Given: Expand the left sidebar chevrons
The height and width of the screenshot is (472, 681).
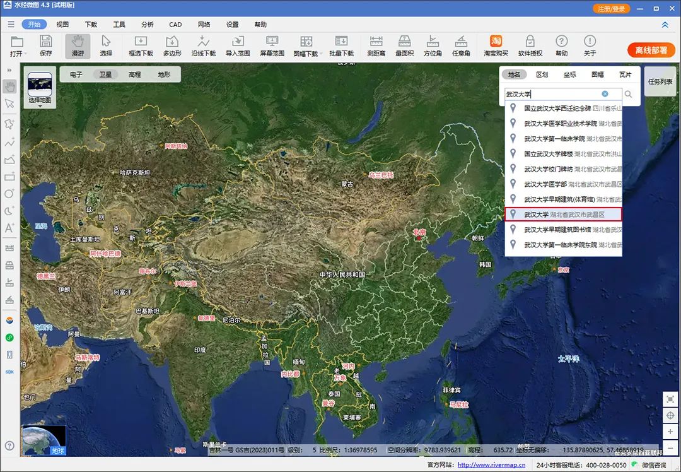Looking at the screenshot, I should pos(9,71).
